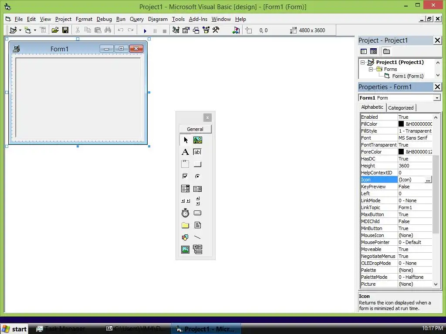Open Properties Window from the toolbar
The image size is (446, 334).
tap(186, 30)
